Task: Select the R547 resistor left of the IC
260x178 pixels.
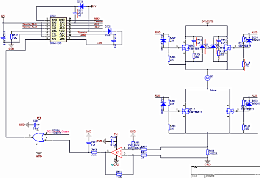Action: click(x=11, y=37)
